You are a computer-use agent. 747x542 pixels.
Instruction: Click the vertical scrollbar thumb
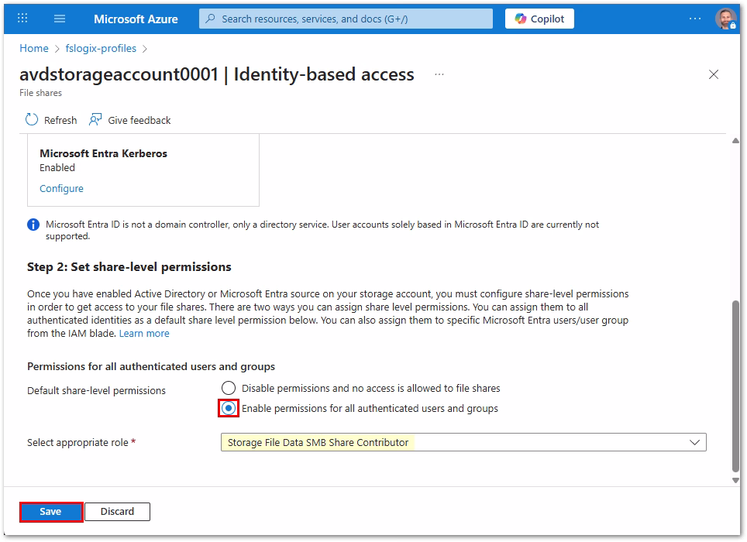pyautogui.click(x=735, y=386)
